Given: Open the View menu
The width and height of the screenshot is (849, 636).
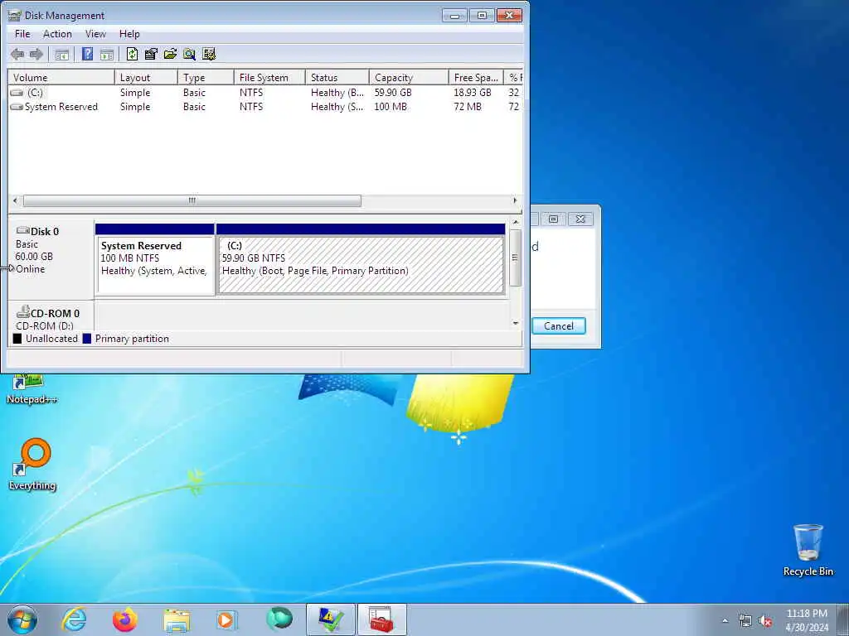Looking at the screenshot, I should click(x=95, y=34).
